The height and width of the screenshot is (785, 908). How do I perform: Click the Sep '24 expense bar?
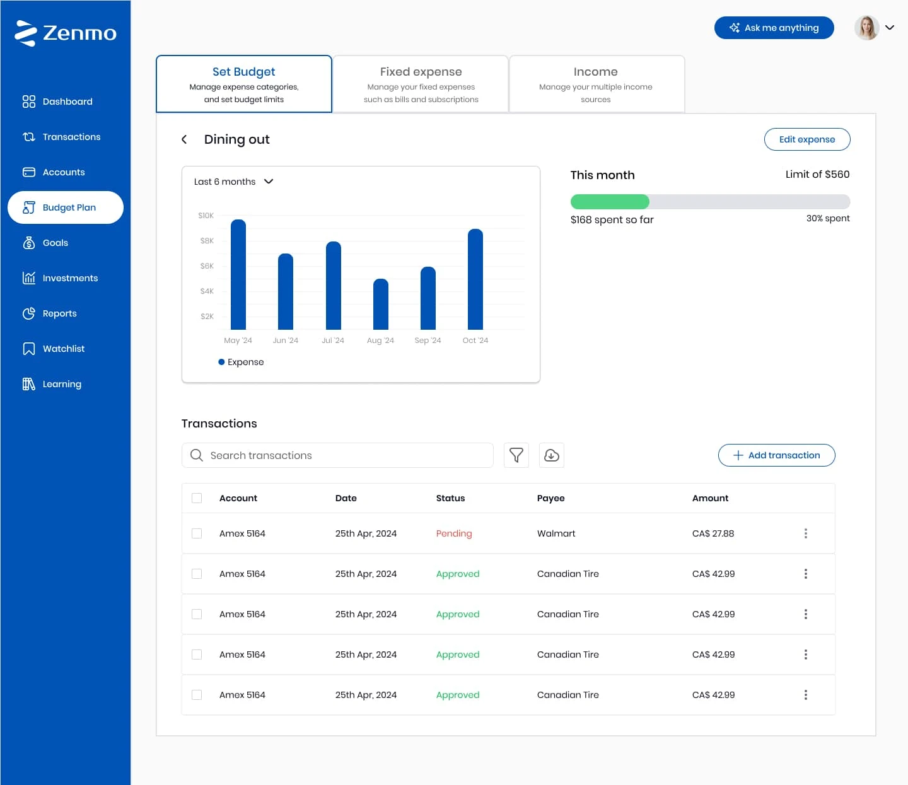(x=428, y=298)
